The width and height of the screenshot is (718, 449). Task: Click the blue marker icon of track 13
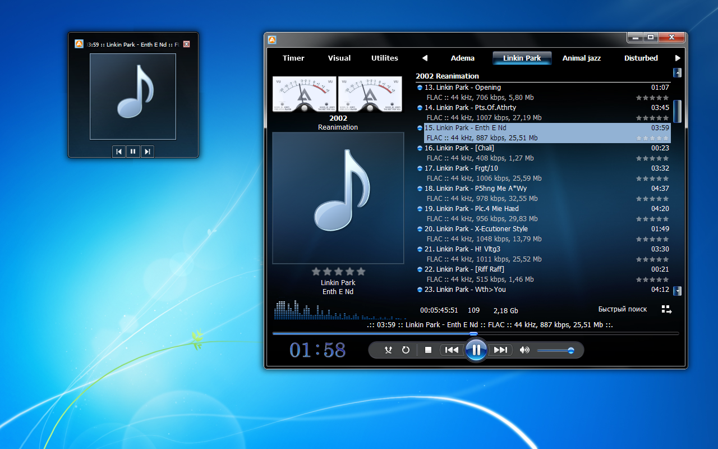pos(420,88)
